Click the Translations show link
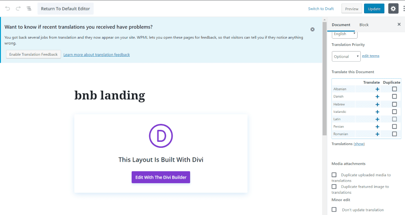 coord(359,144)
